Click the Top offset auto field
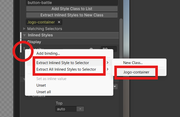 66,109
